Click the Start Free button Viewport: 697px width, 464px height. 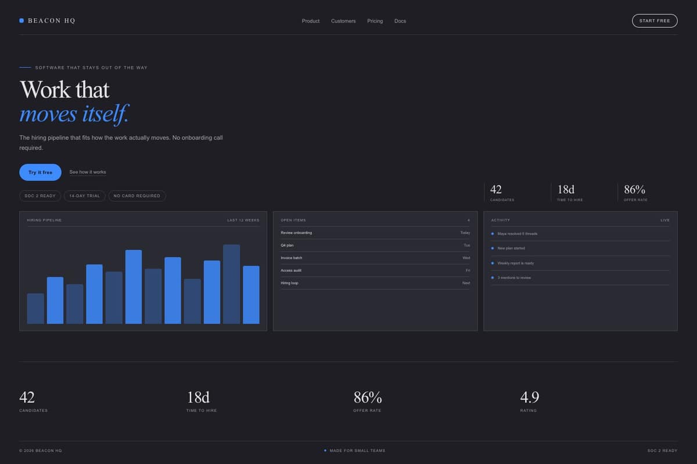pyautogui.click(x=655, y=21)
